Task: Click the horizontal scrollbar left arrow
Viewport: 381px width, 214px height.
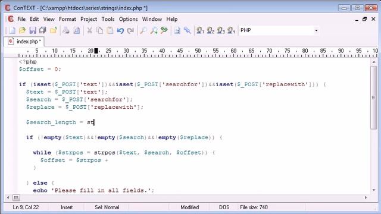Action: [8, 197]
